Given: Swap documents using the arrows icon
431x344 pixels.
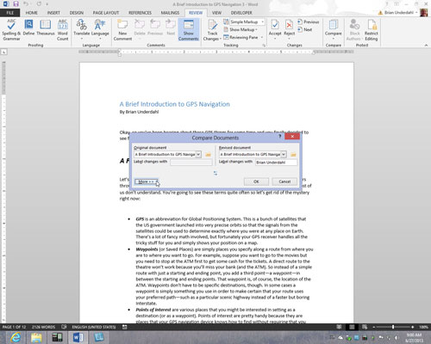Looking at the screenshot, I should click(x=215, y=173).
